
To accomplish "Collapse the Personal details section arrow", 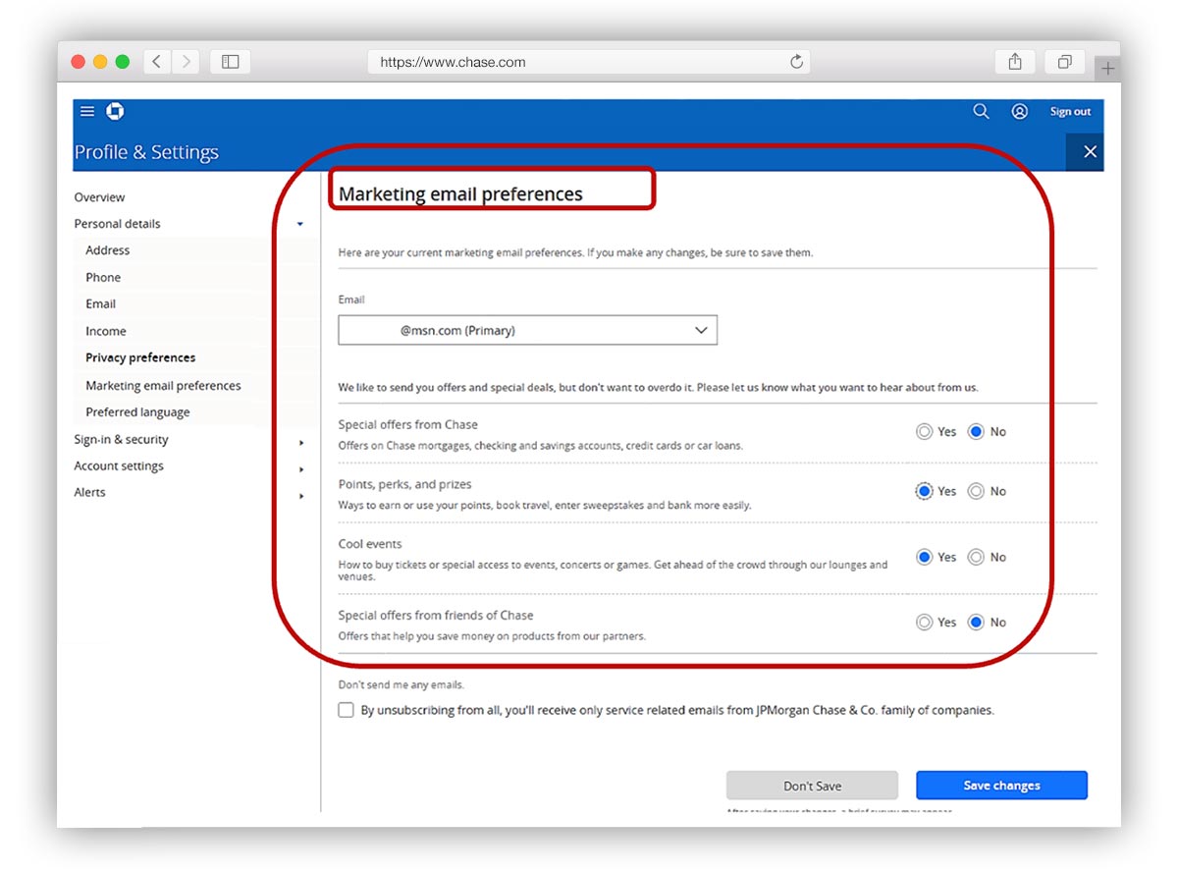I will [300, 224].
